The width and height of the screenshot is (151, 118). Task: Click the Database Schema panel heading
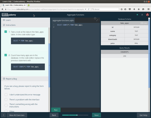click(124, 19)
